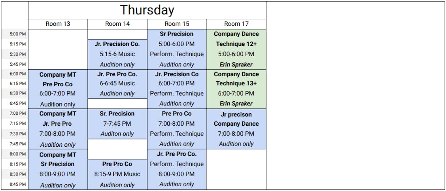Click the Company MT Sr Precision block
Image resolution: width=446 pixels, height=191 pixels.
pos(58,169)
